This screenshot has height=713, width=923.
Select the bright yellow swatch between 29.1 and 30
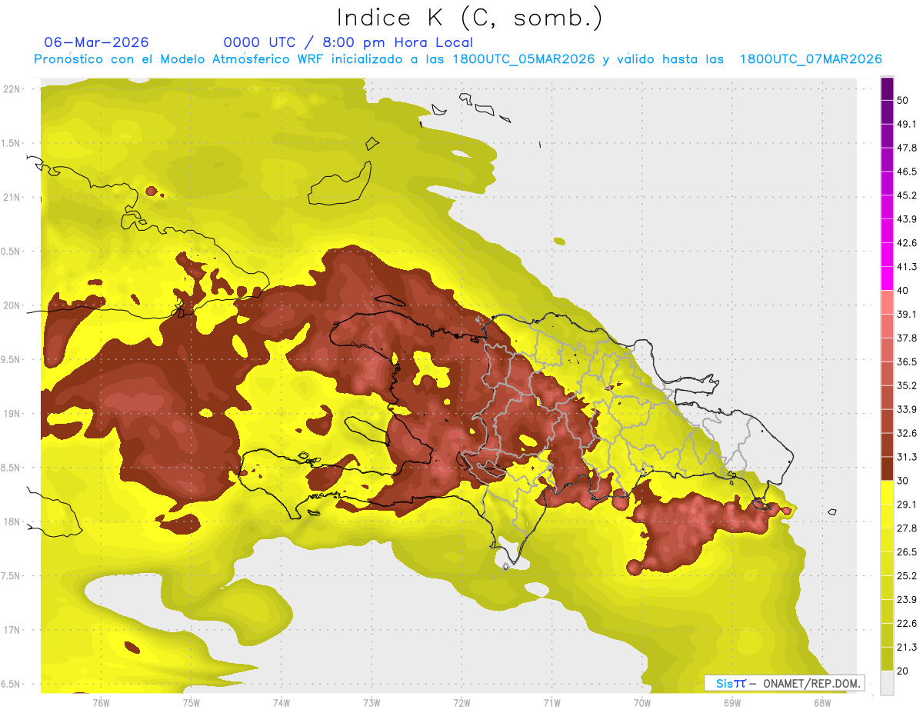click(887, 492)
